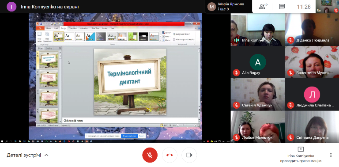
Task: Open the Home ribbon tab
Action: pos(49,28)
